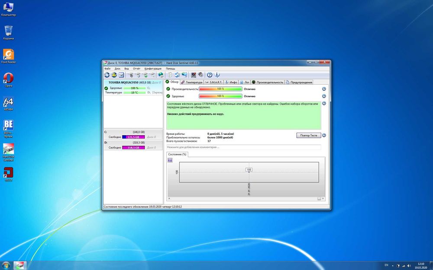Image resolution: width=433 pixels, height=270 pixels.
Task: Click the help icon beside the Производительность row
Action: [x=324, y=89]
